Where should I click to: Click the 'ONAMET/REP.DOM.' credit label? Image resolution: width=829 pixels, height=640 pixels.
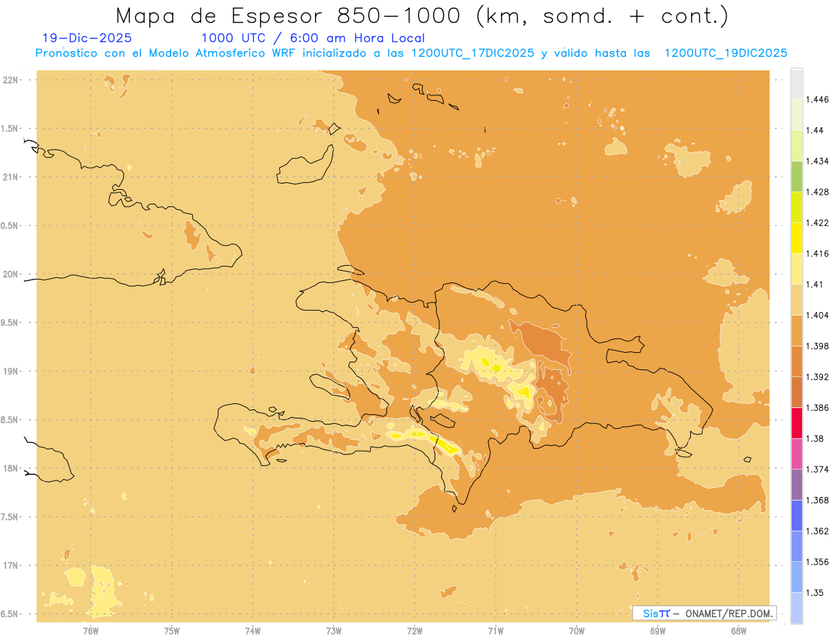730,613
